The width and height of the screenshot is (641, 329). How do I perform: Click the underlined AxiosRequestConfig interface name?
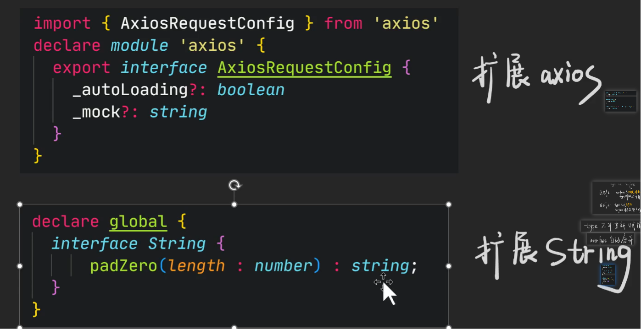[x=305, y=68]
